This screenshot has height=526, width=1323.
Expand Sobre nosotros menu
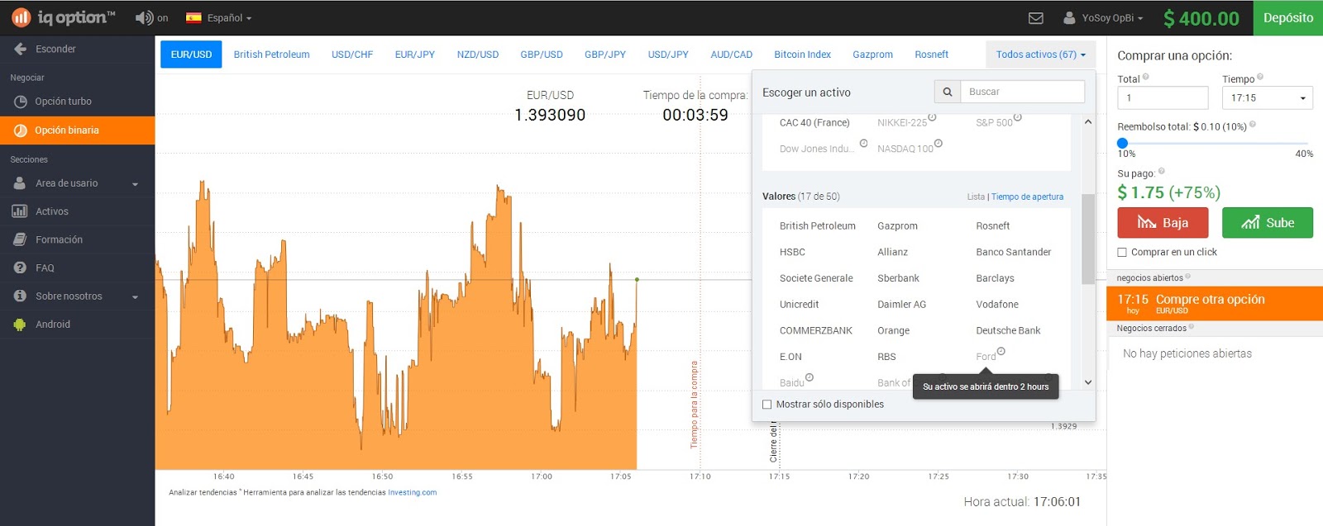click(x=77, y=296)
